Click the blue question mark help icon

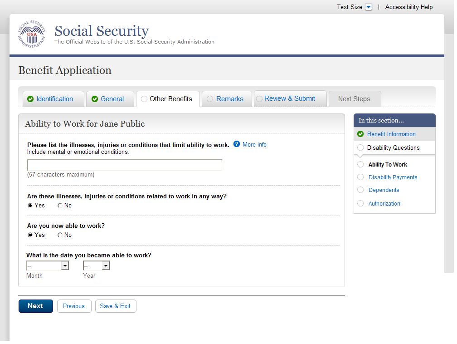pos(237,144)
